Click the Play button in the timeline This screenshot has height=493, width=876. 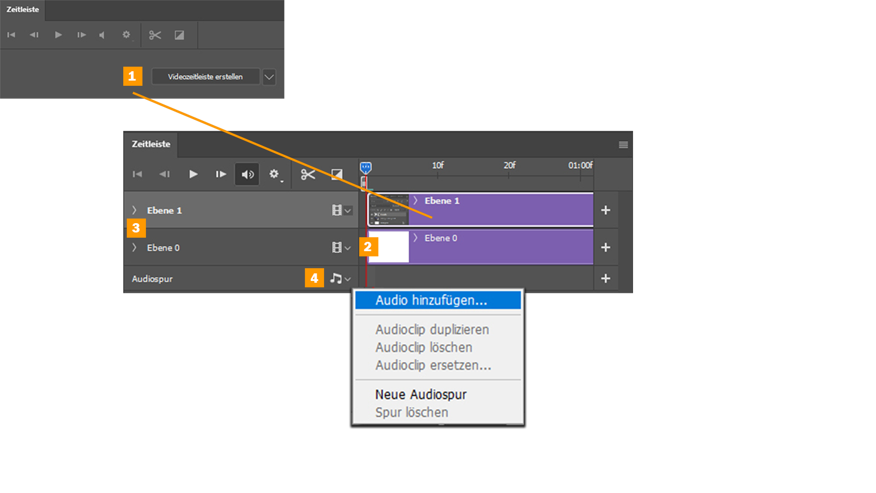click(x=193, y=174)
